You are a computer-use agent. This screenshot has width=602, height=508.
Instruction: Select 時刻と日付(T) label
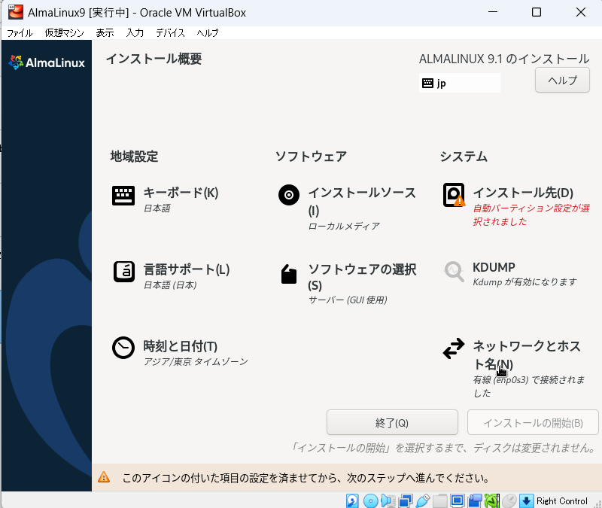pyautogui.click(x=180, y=346)
